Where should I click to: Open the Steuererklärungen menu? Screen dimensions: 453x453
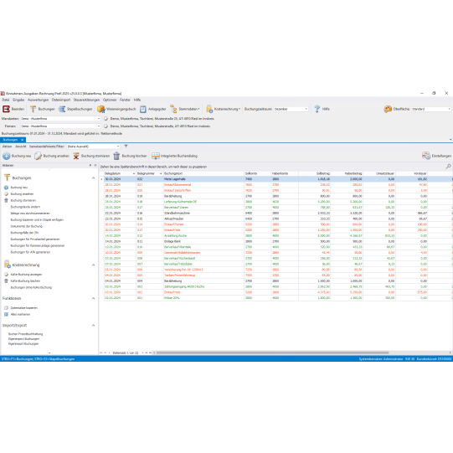click(x=86, y=100)
